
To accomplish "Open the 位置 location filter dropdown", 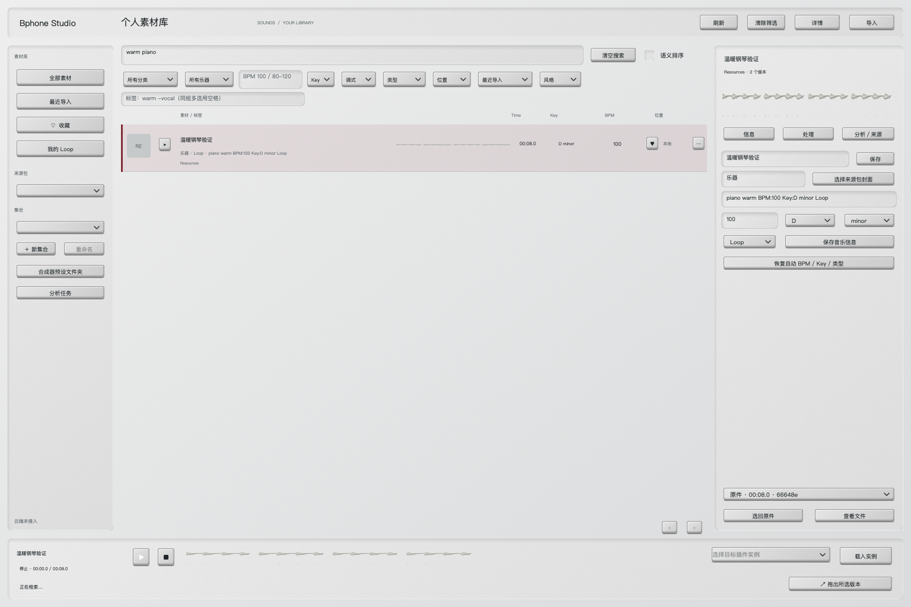I will [452, 79].
